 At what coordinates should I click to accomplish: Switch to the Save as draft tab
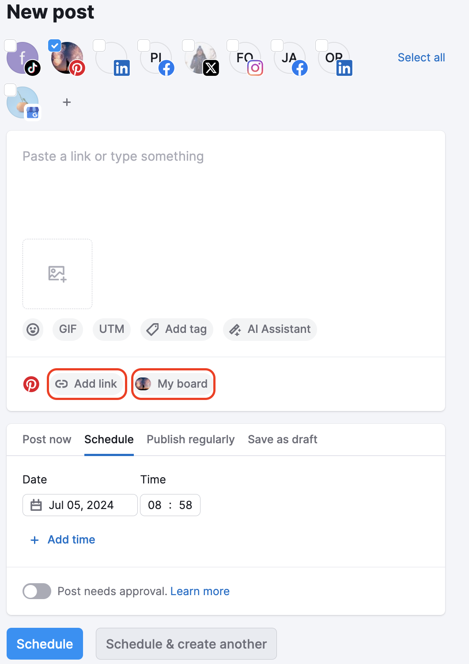pyautogui.click(x=283, y=439)
